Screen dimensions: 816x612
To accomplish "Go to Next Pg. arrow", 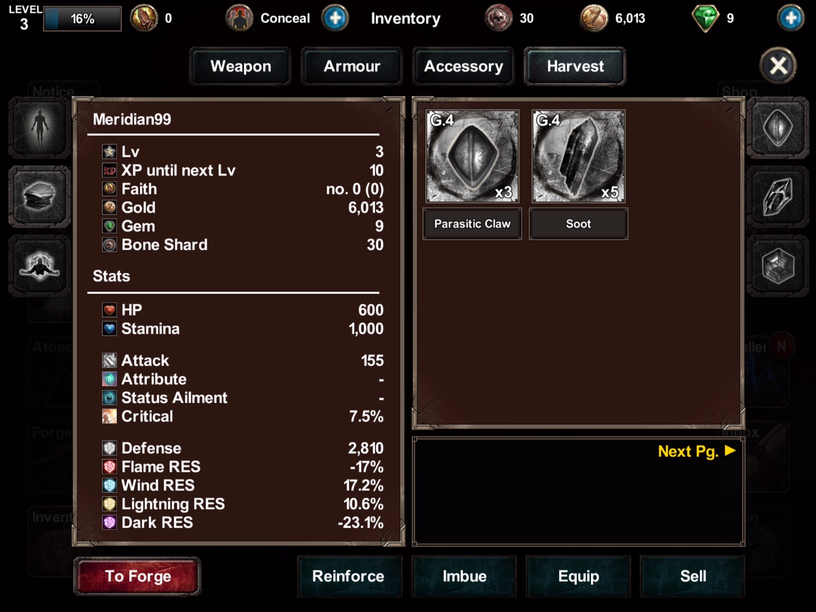I will 697,451.
